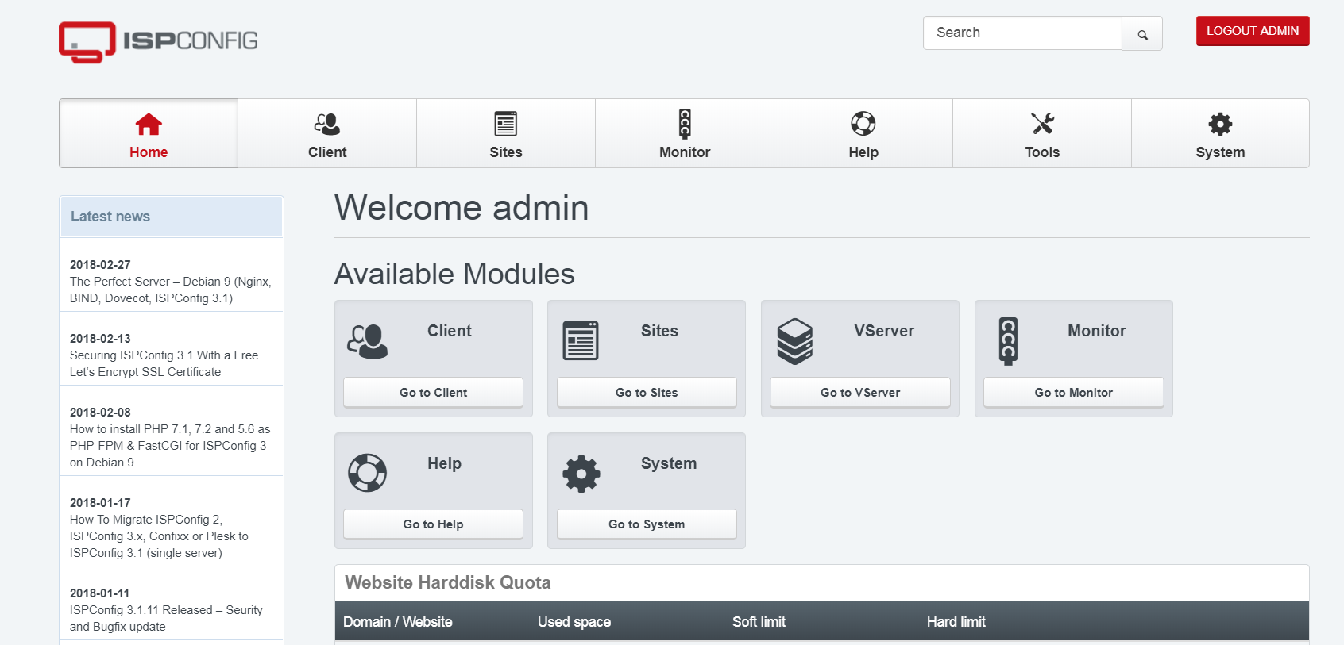1344x645 pixels.
Task: Open news: Securing ISPConfig 3.1 With Let's Encrypt
Action: [x=164, y=363]
